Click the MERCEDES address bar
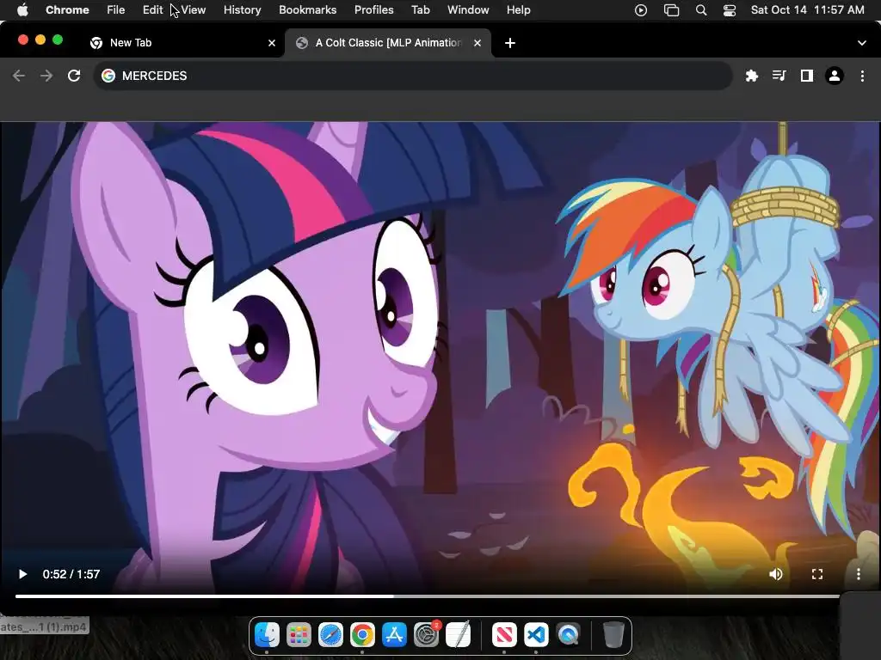Image resolution: width=881 pixels, height=660 pixels. click(x=413, y=76)
